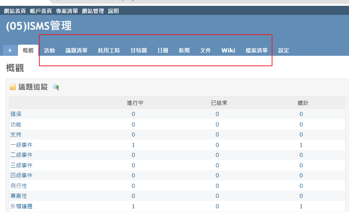Open the 日曆 tab
The height and width of the screenshot is (212, 349).
163,51
